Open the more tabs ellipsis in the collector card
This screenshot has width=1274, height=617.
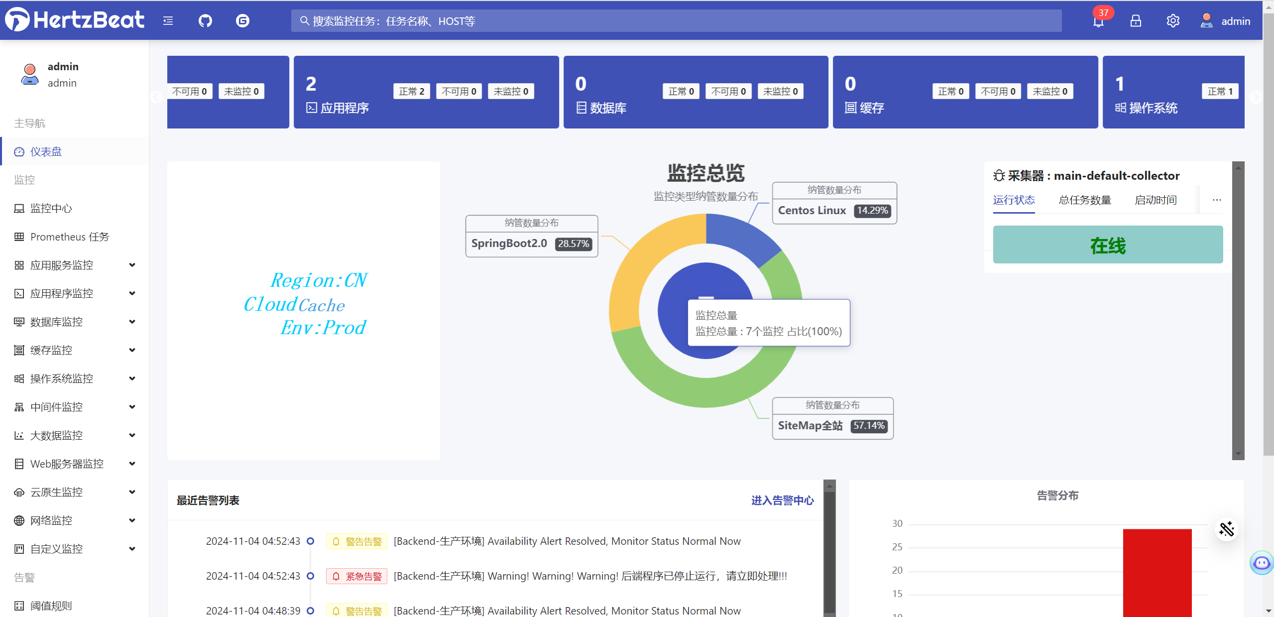click(x=1217, y=200)
